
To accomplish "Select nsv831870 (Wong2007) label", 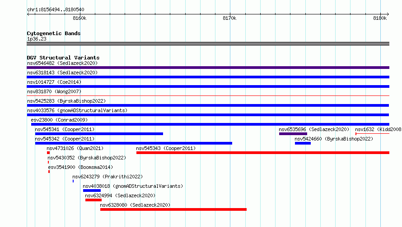I will [54, 91].
